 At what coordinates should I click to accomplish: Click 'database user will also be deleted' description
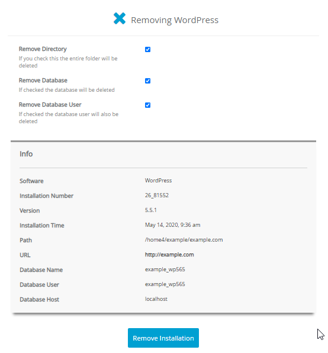(69, 117)
